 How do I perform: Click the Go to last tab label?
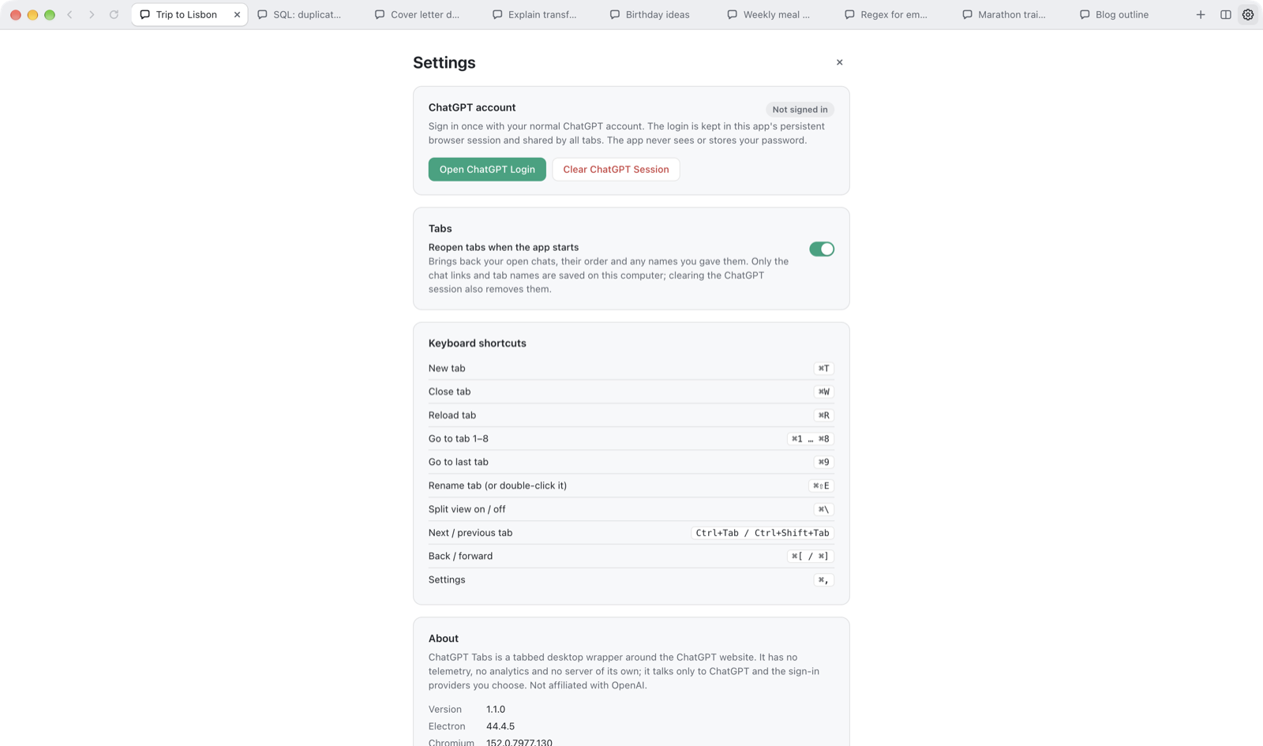pyautogui.click(x=459, y=463)
